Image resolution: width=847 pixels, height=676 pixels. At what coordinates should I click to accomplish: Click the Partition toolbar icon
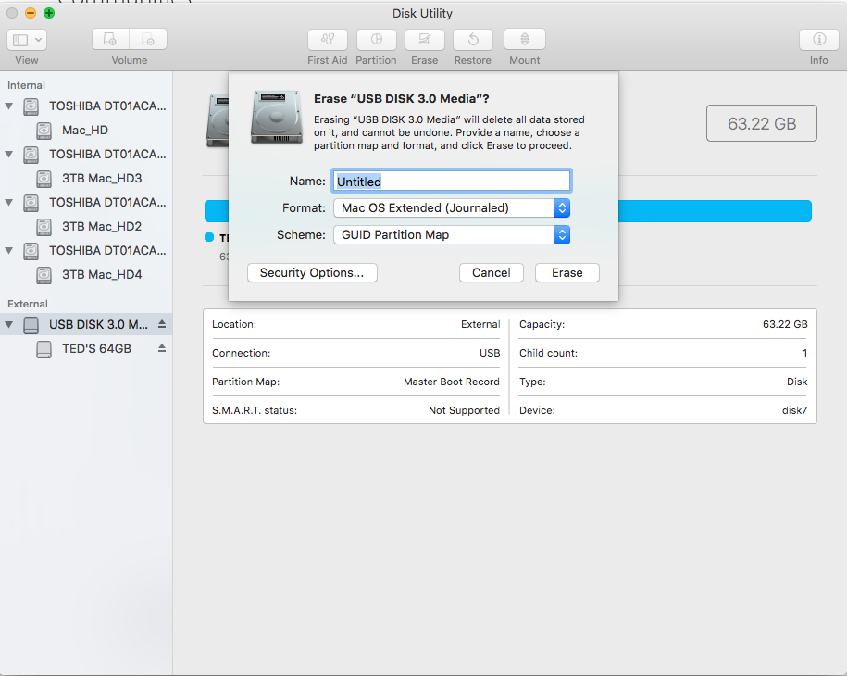click(x=376, y=40)
